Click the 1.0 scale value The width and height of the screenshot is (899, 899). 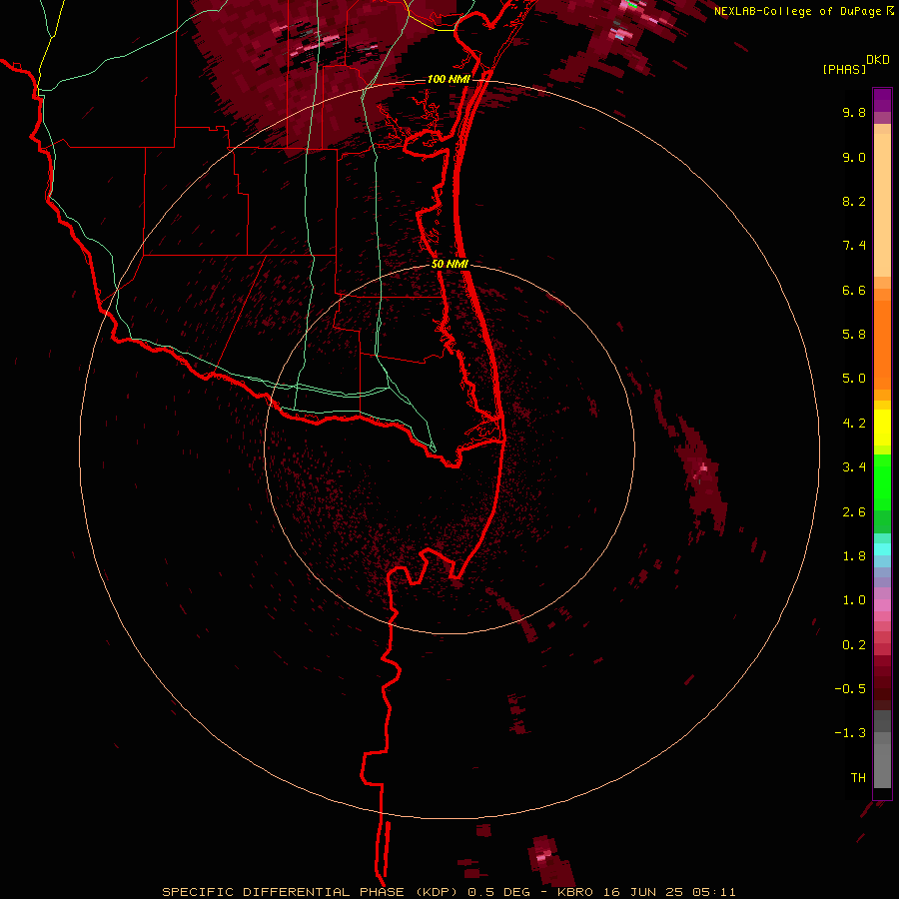click(x=854, y=600)
